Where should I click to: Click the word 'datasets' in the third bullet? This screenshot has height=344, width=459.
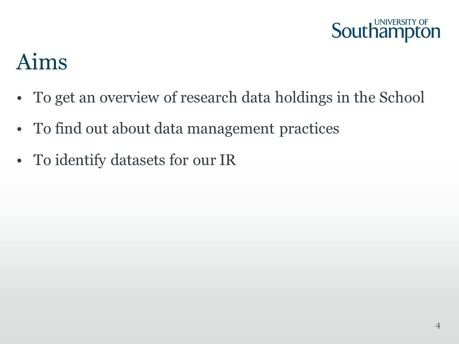click(138, 160)
